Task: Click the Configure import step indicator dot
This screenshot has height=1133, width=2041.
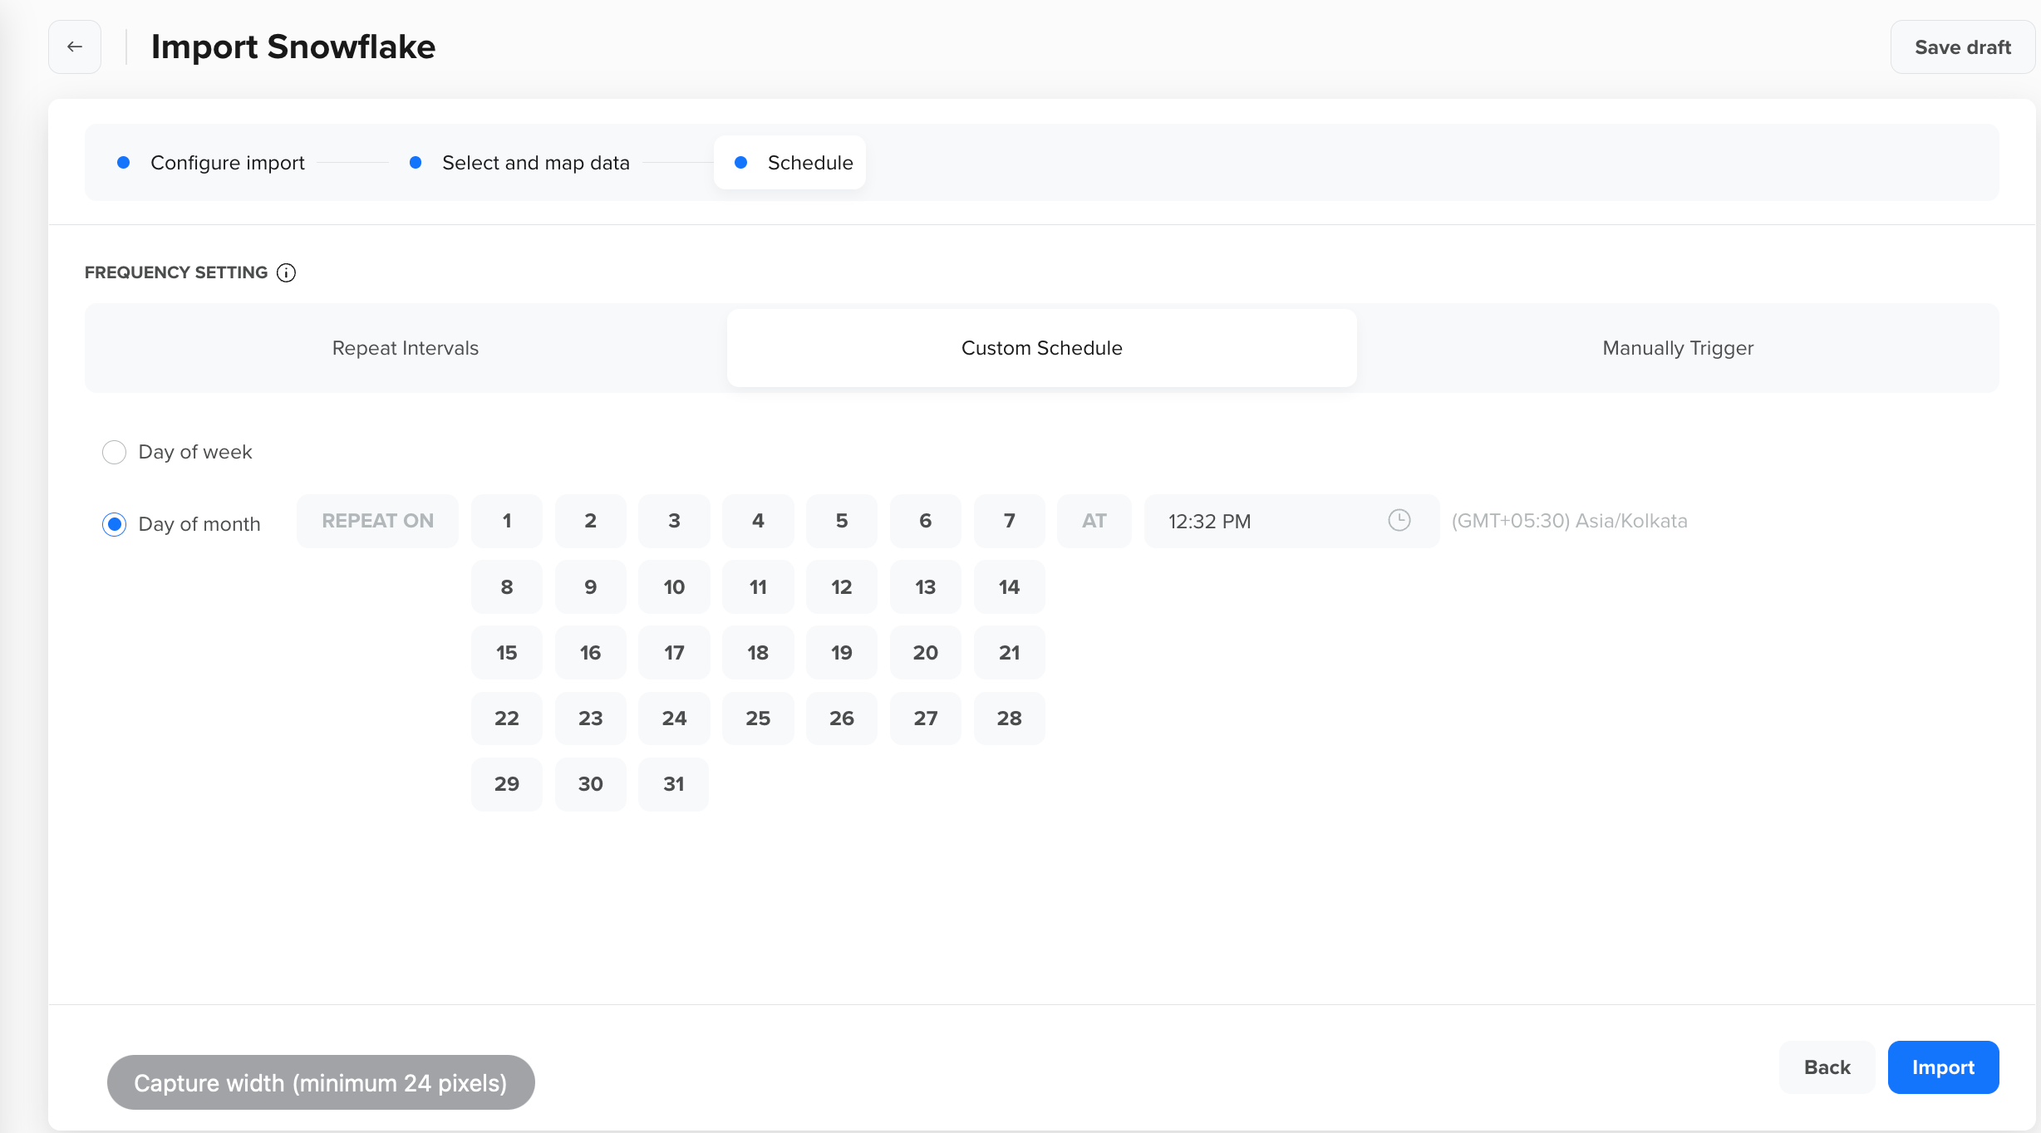Action: pyautogui.click(x=124, y=162)
